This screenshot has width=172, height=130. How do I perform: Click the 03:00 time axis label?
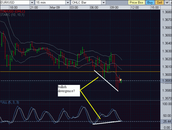point(74,7)
